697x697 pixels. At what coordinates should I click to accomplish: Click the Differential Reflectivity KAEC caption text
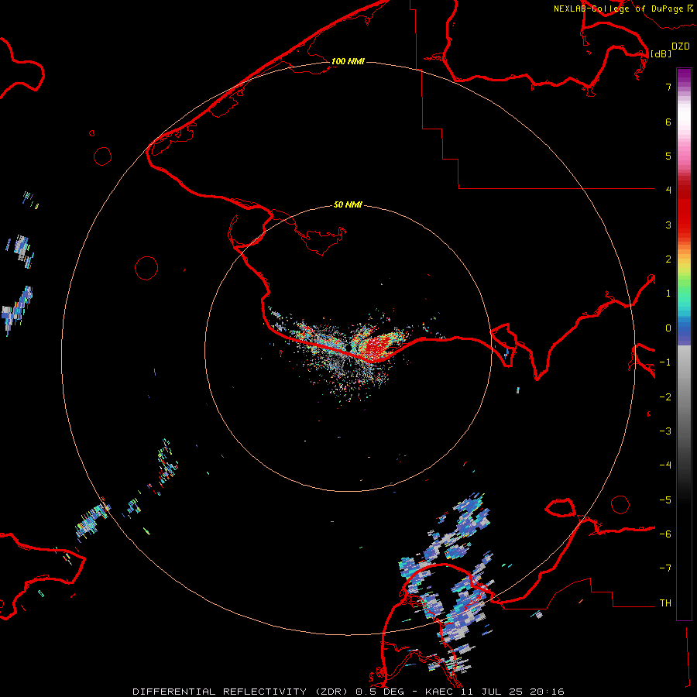[348, 692]
